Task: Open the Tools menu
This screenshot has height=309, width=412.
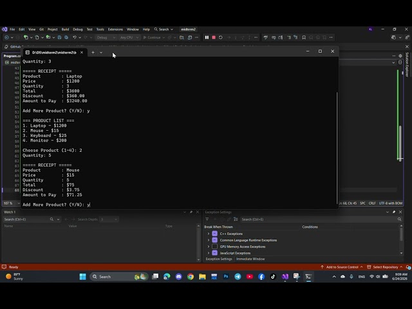Action: pos(100,30)
